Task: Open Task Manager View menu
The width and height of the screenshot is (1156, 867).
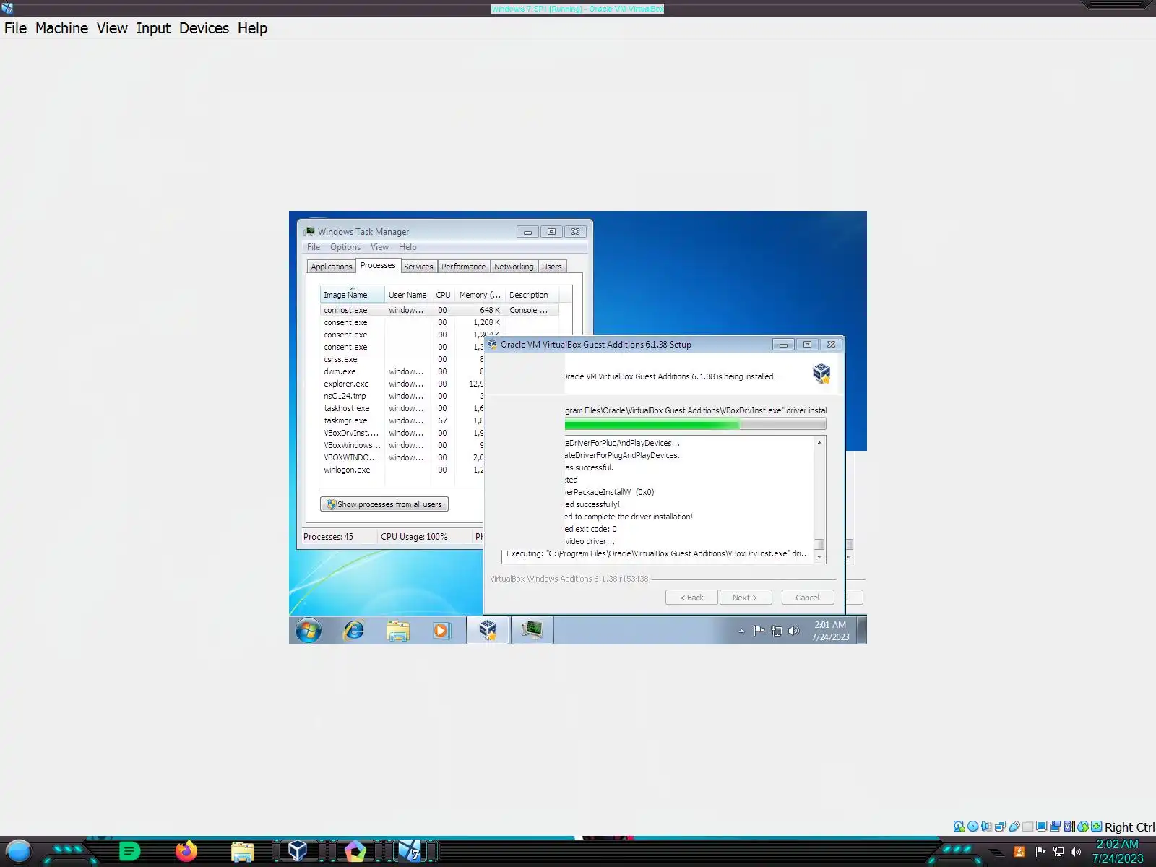Action: 379,247
